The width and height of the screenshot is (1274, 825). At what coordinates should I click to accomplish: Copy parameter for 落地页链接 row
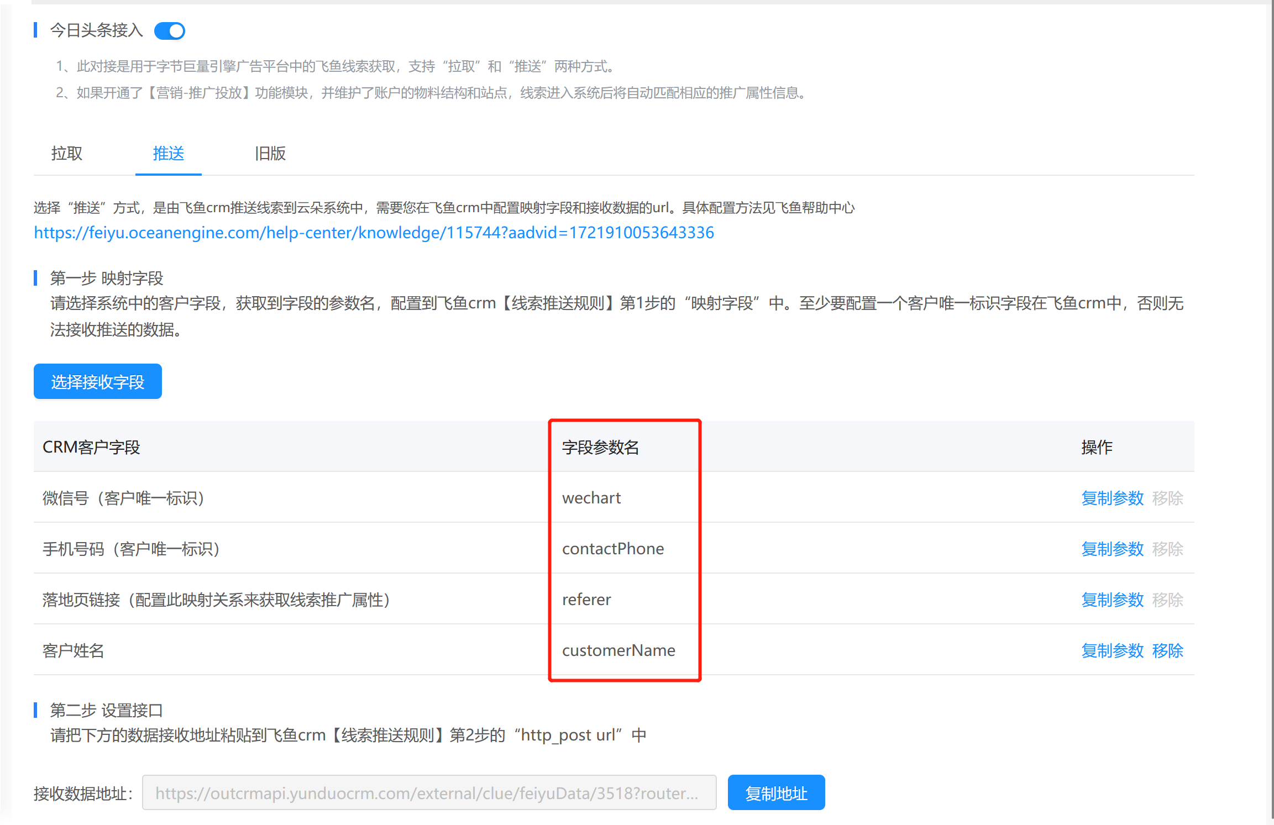click(1112, 600)
